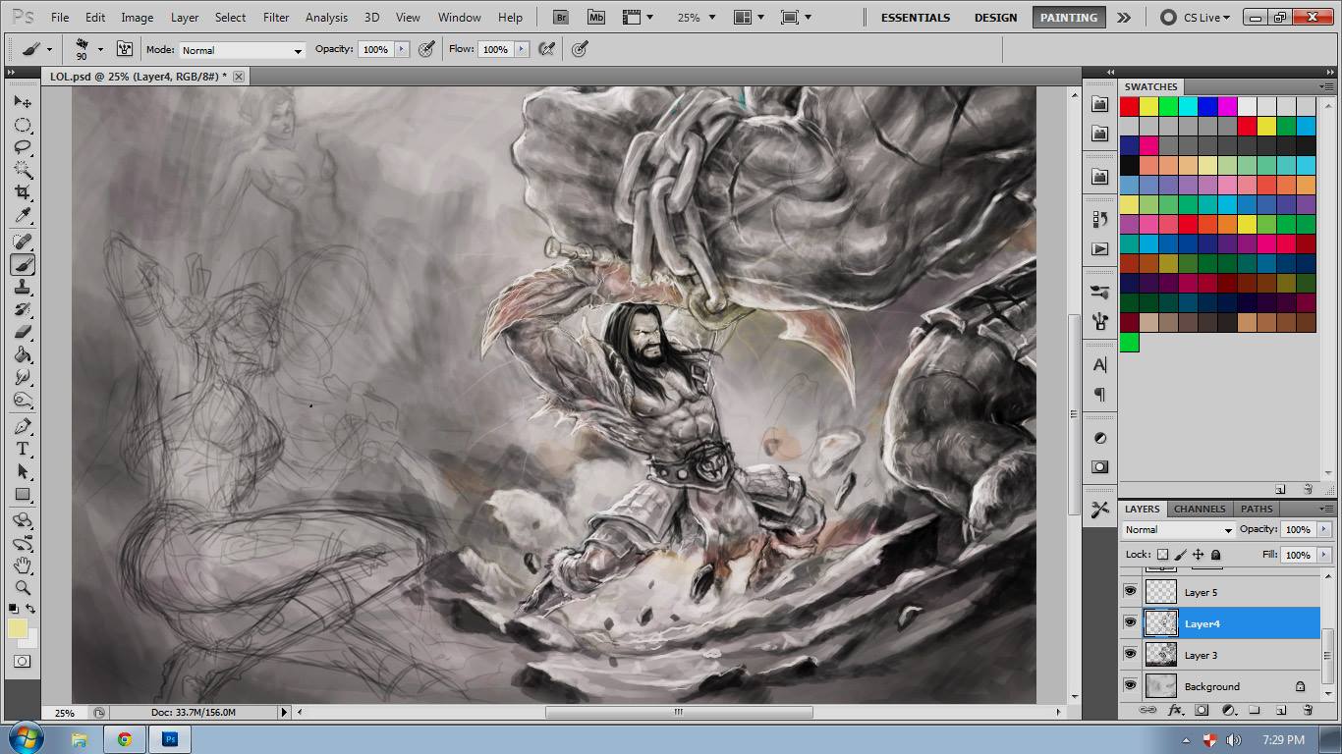Toggle lock image pixels brush icon

[1181, 555]
